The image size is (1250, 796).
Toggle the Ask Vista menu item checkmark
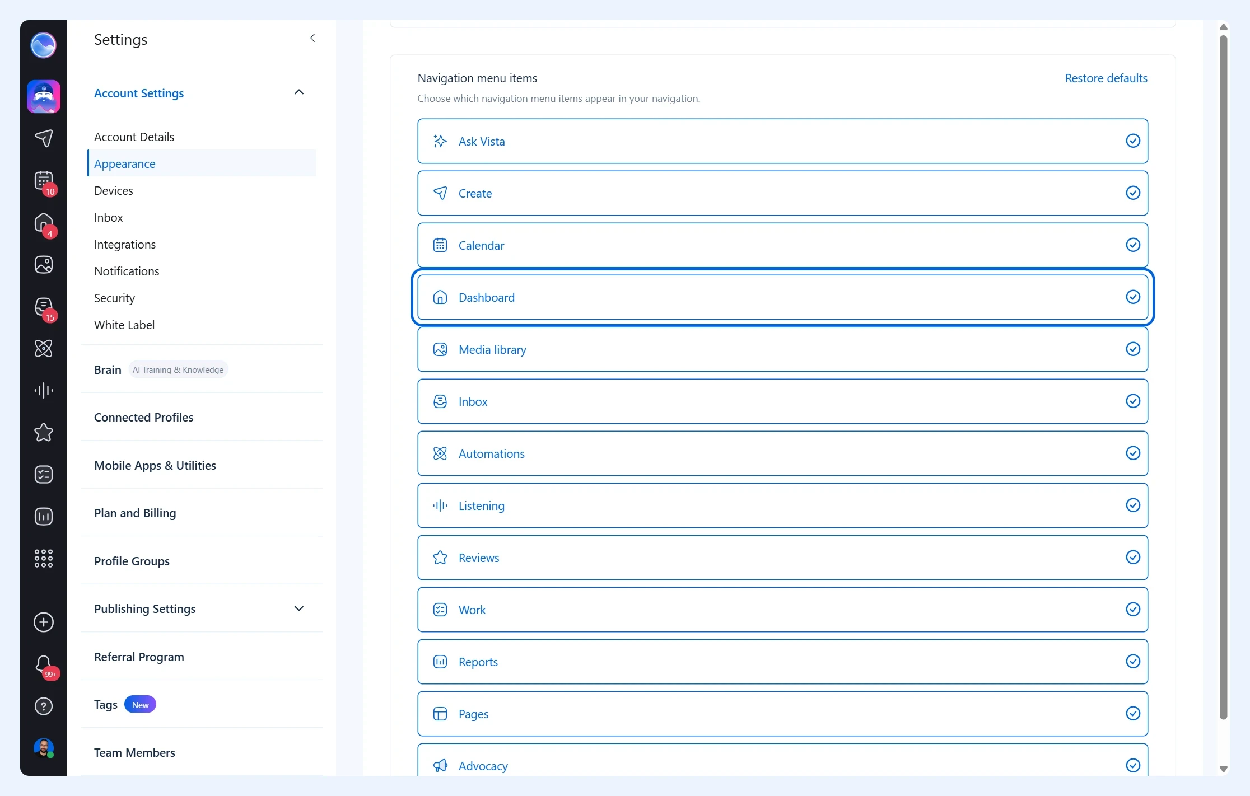[x=1133, y=141]
